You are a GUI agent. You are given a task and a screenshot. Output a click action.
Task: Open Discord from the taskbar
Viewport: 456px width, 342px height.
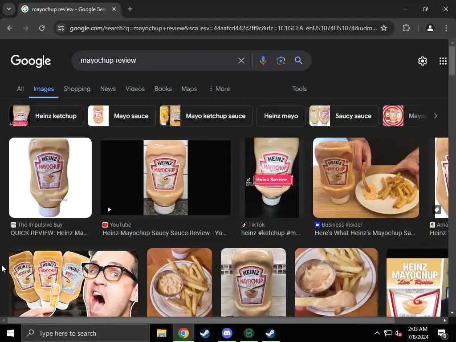pos(227,333)
